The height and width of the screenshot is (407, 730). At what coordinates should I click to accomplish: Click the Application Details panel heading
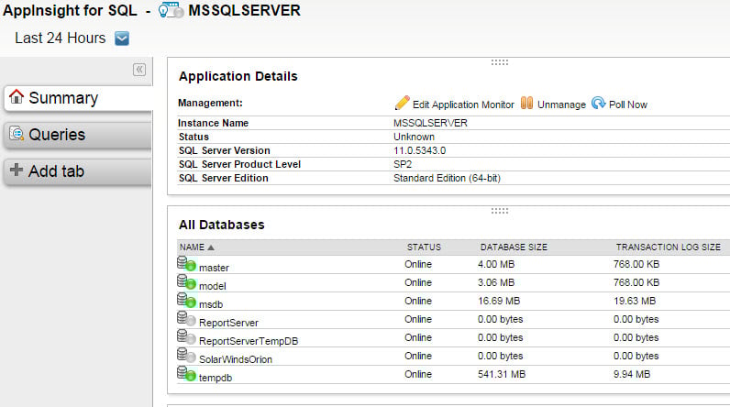click(238, 76)
